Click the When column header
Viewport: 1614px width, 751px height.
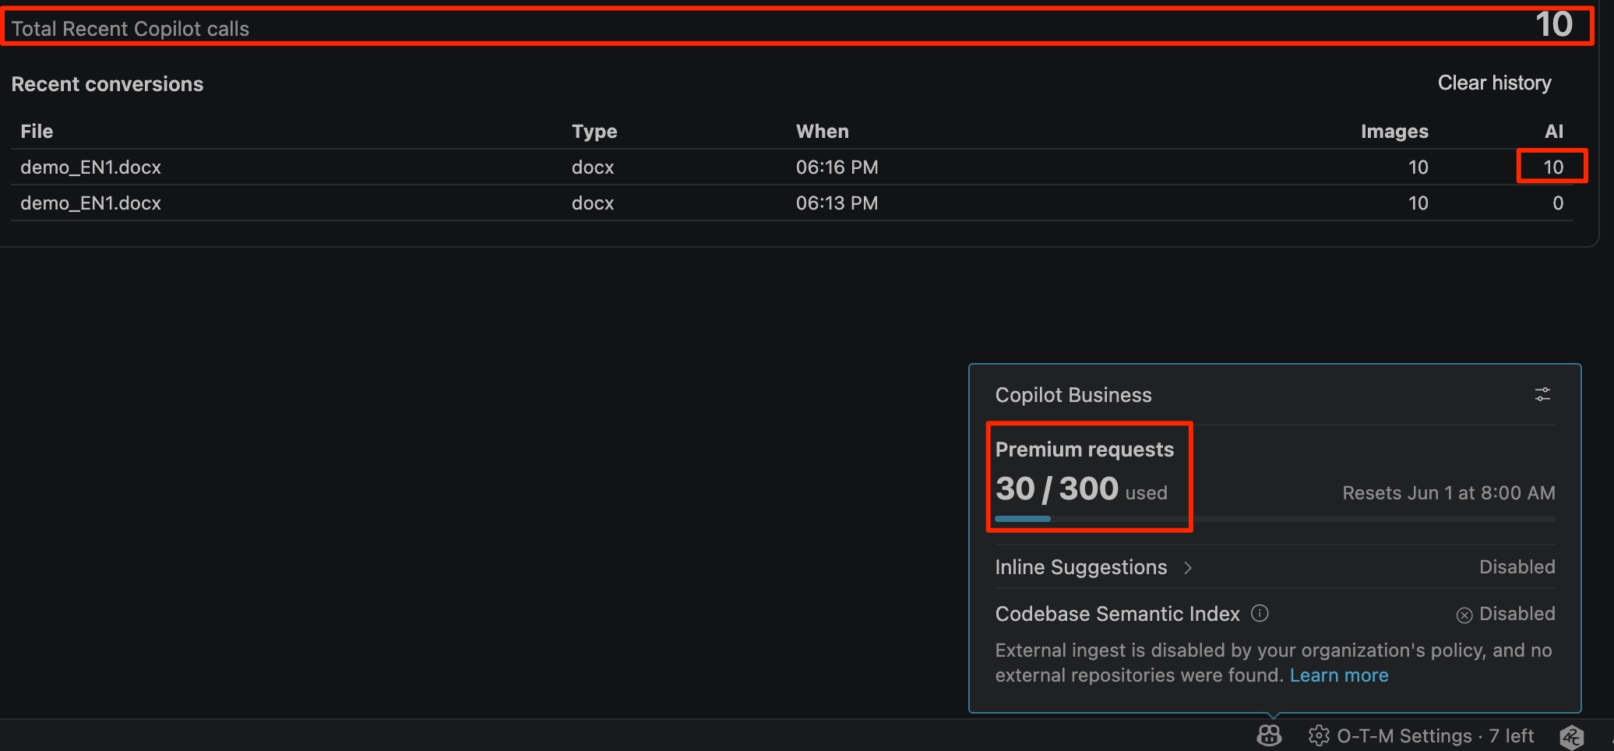823,132
